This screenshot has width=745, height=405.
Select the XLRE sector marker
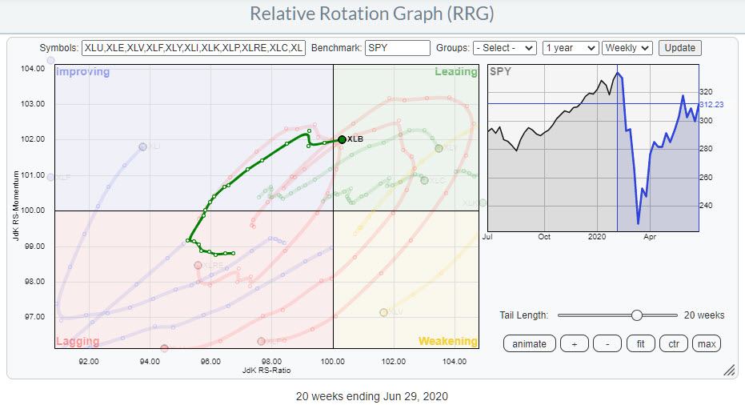click(198, 265)
